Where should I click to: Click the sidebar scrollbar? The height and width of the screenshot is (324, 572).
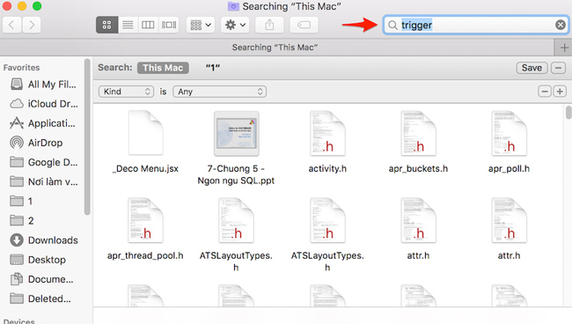87,136
